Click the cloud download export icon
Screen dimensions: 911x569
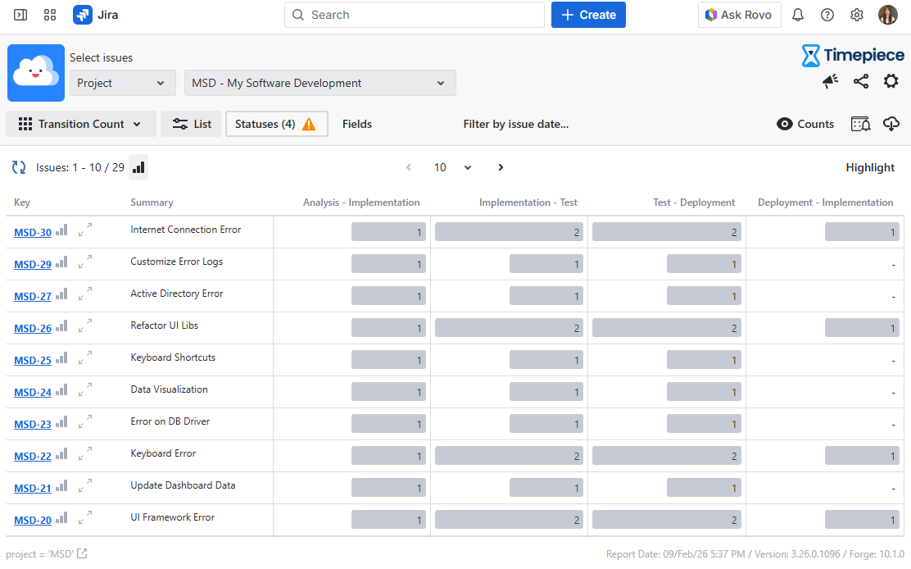coord(891,124)
